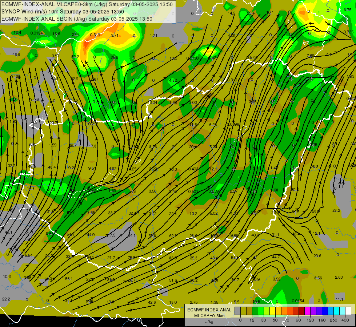Click the map value 11.6
The width and height of the screenshot is (356, 327).
click(193, 125)
